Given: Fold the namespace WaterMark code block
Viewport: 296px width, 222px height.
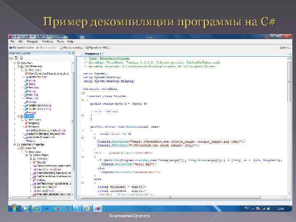Looking at the screenshot, I should pyautogui.click(x=83, y=92).
